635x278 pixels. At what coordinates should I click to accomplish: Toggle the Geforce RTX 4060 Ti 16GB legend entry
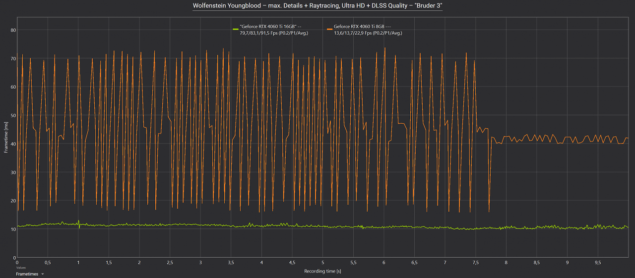pyautogui.click(x=271, y=30)
